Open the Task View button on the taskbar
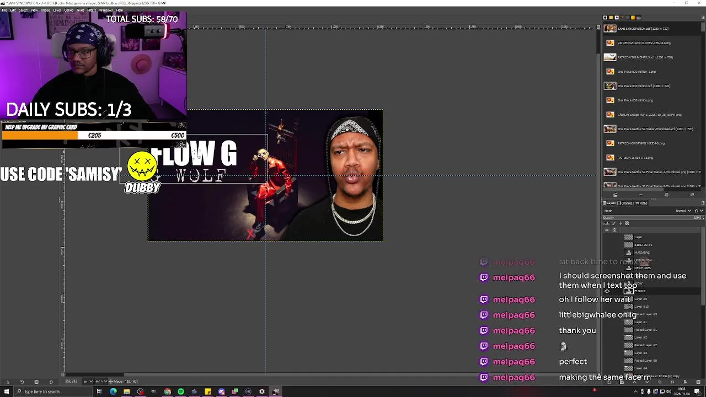 click(99, 391)
